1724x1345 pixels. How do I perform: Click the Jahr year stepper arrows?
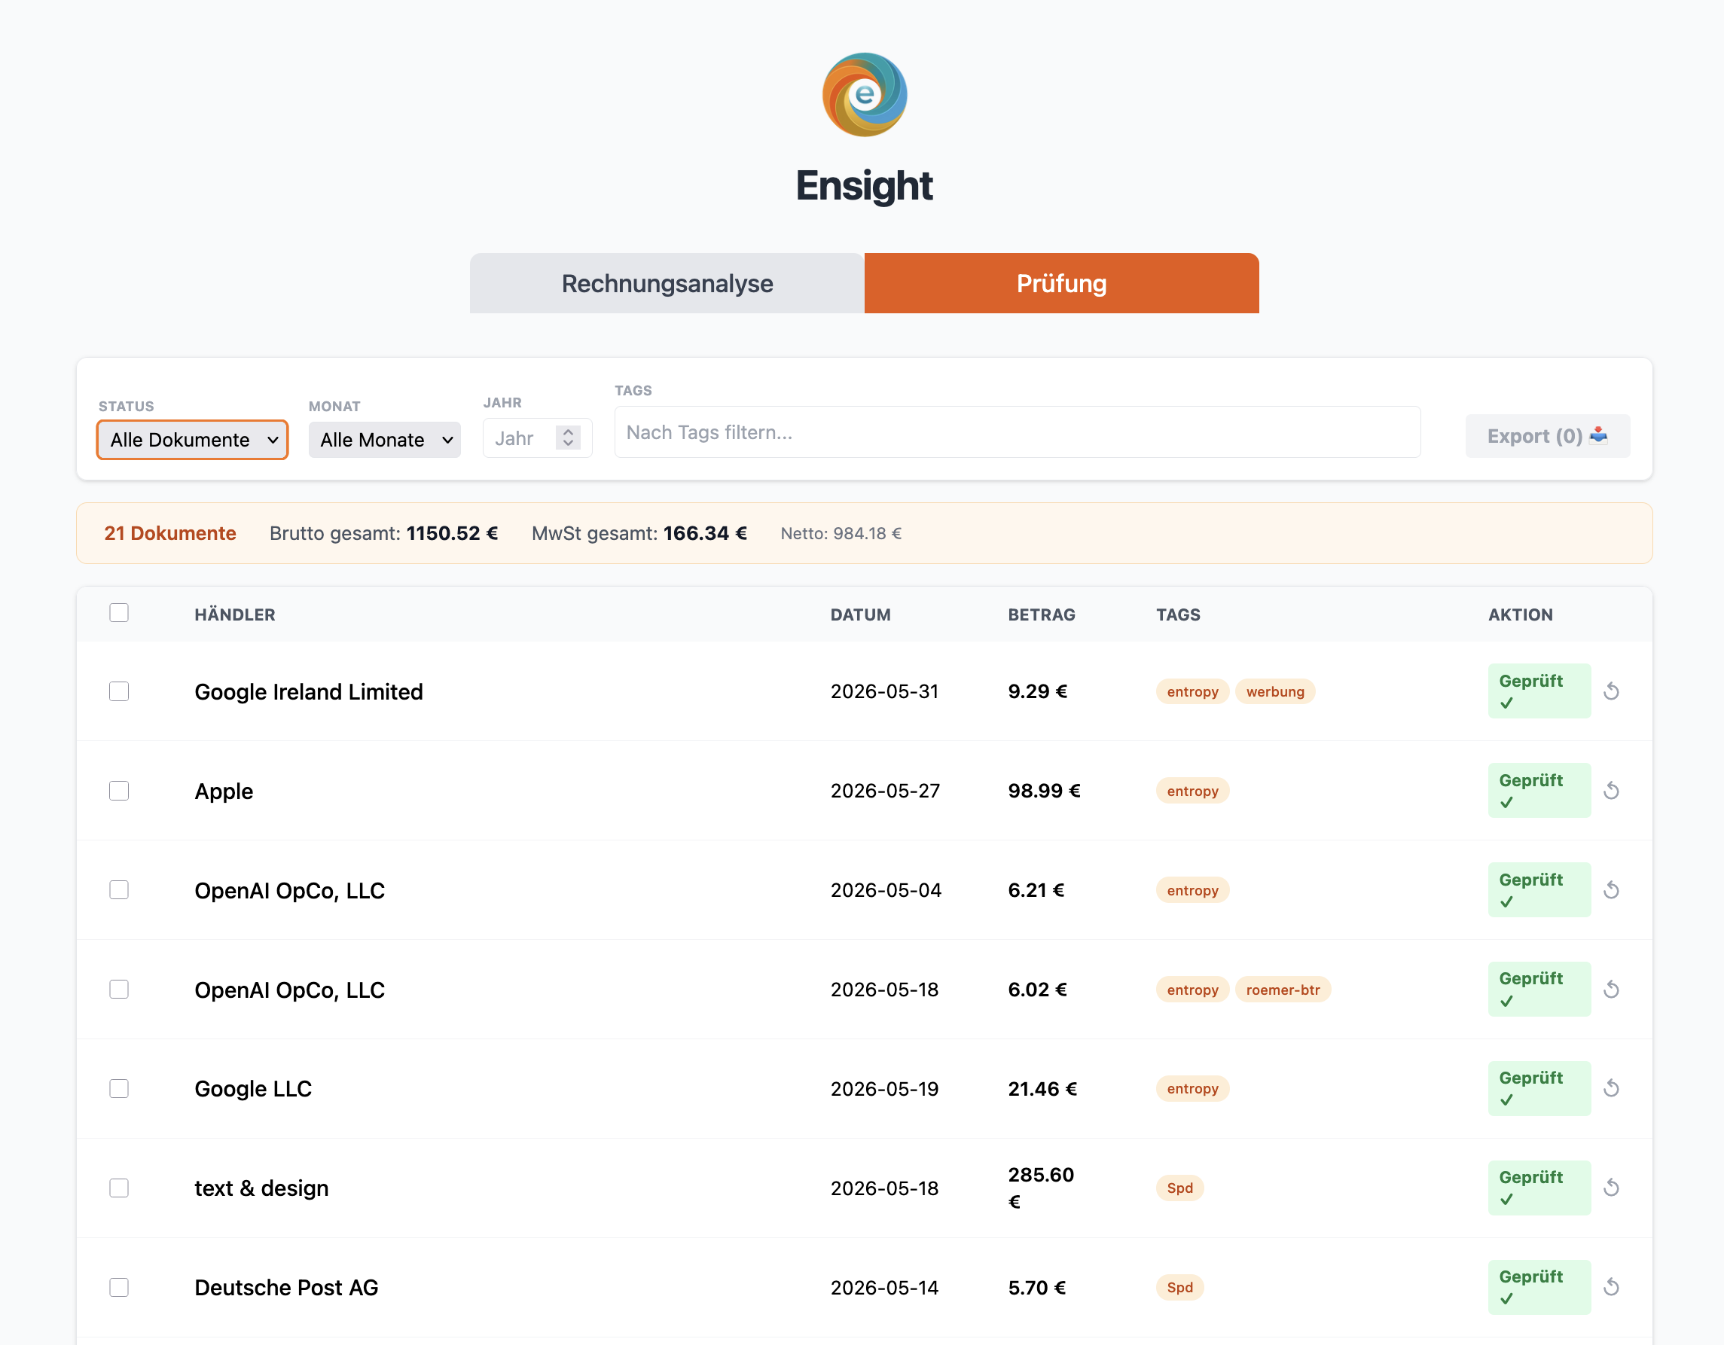569,438
